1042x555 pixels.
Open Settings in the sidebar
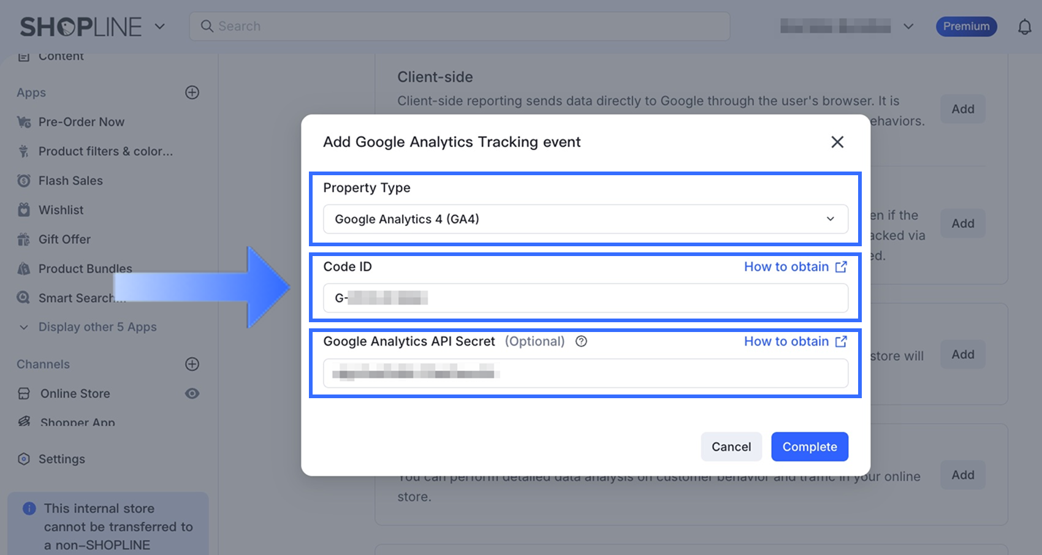point(61,459)
